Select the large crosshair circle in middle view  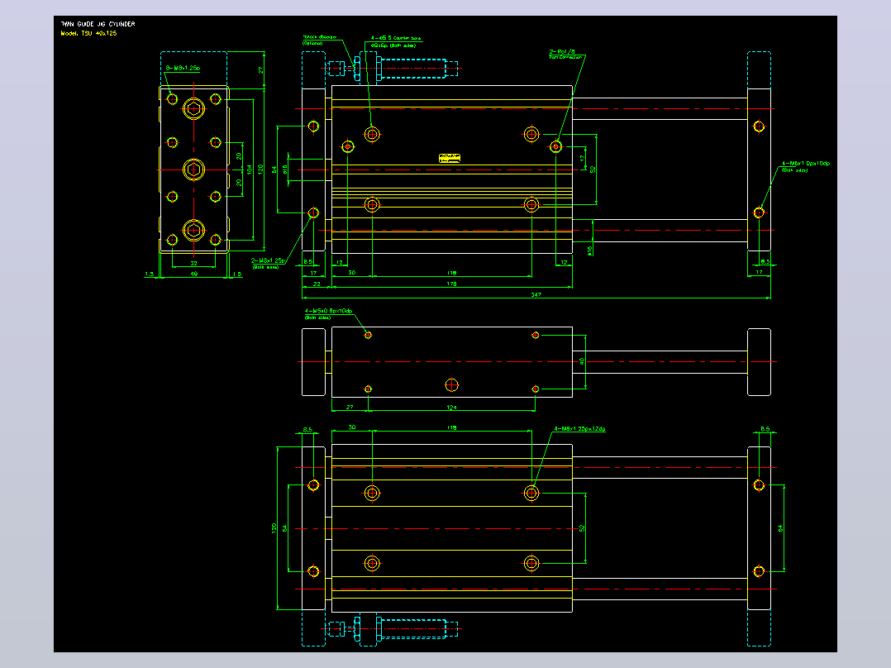click(x=452, y=385)
